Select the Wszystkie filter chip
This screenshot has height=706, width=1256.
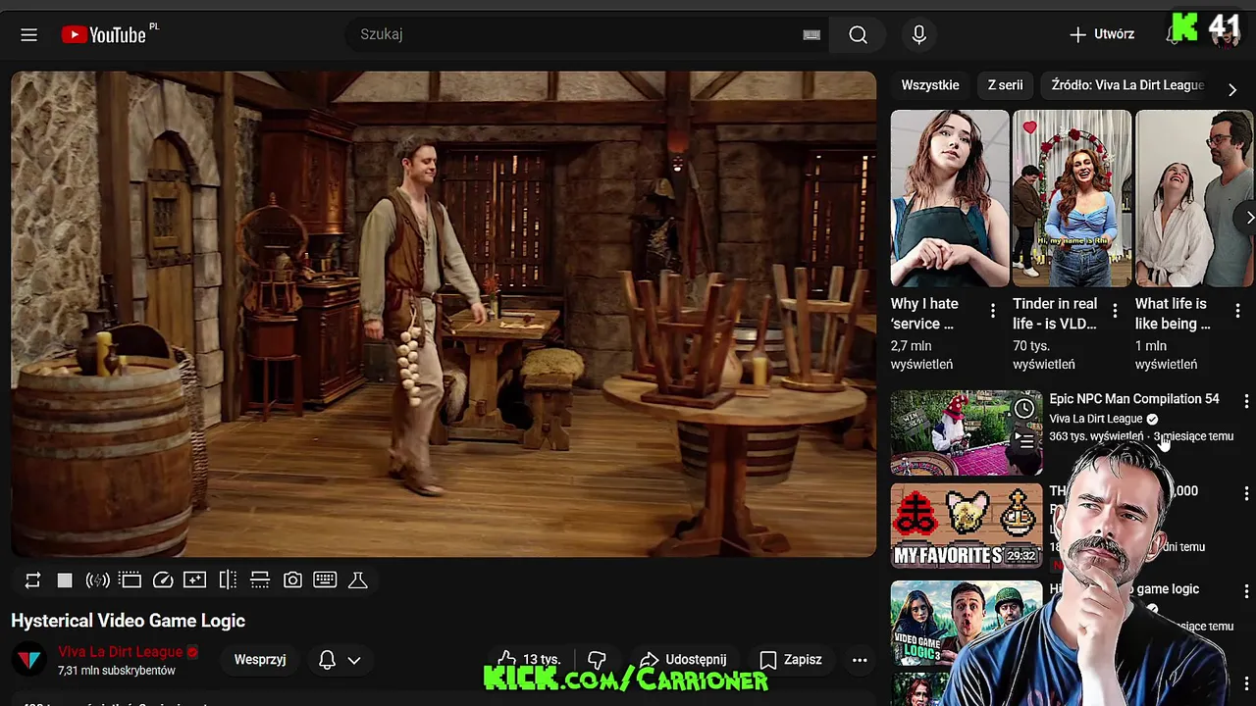(930, 85)
